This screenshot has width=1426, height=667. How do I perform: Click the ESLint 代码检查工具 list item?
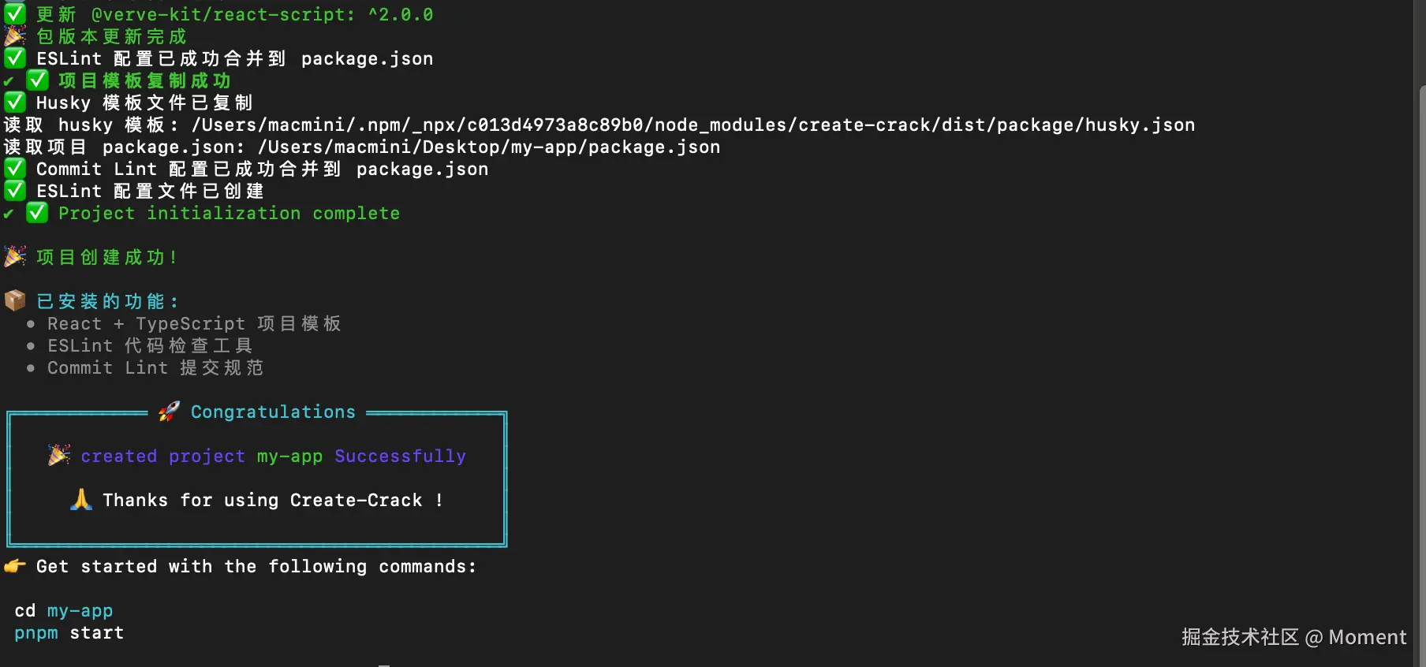pos(150,345)
